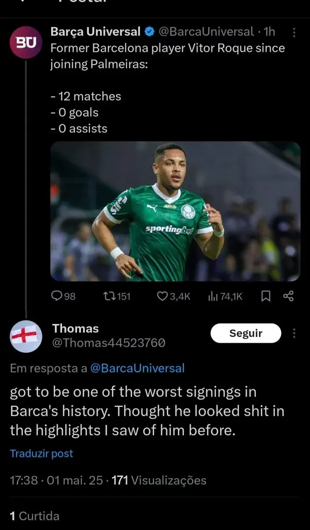Screen dimensions: 310x530
Task: Click the 171 Visualizações counter
Action: [165, 480]
